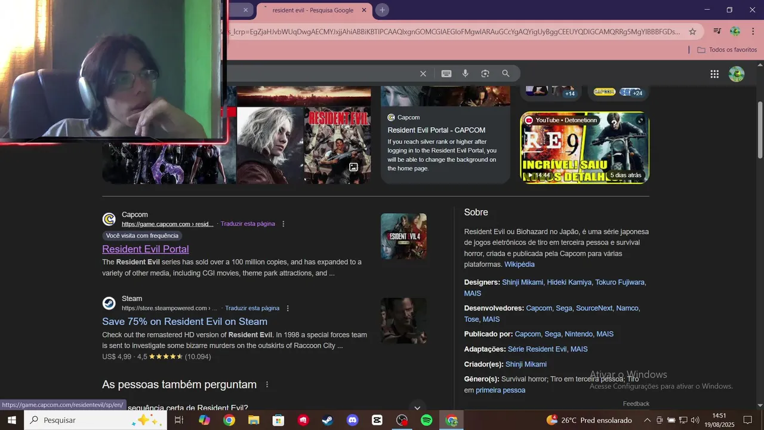Open the Chrome three-dot menu
Viewport: 764px width, 430px height.
click(x=753, y=32)
